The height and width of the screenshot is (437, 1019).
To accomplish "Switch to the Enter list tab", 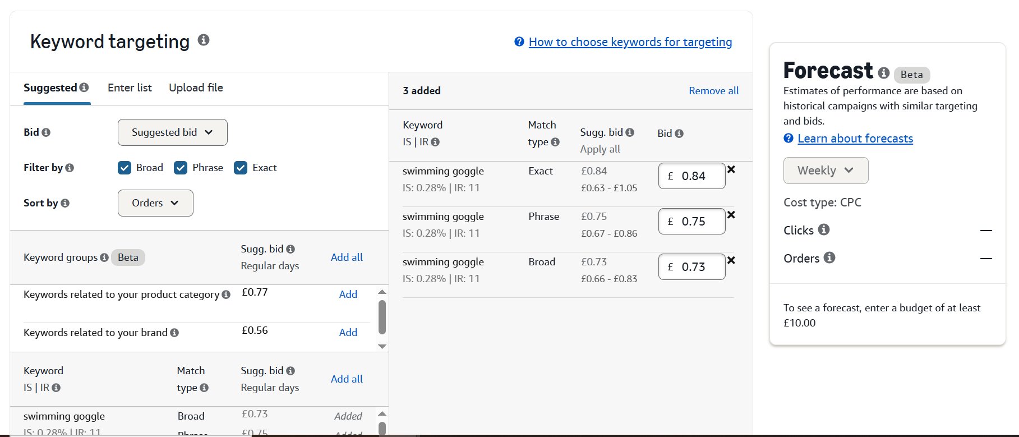I will point(130,88).
